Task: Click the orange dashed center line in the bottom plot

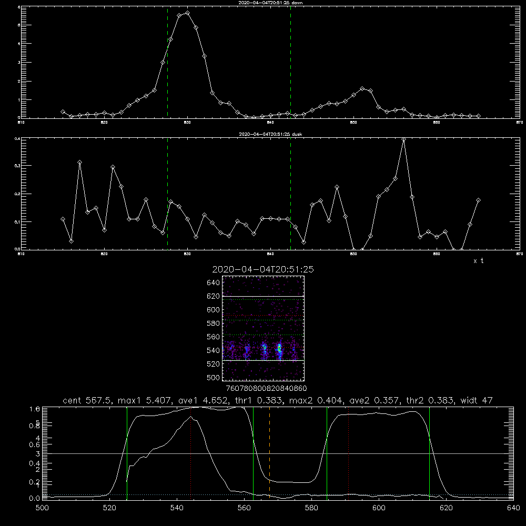Action: tap(269, 453)
